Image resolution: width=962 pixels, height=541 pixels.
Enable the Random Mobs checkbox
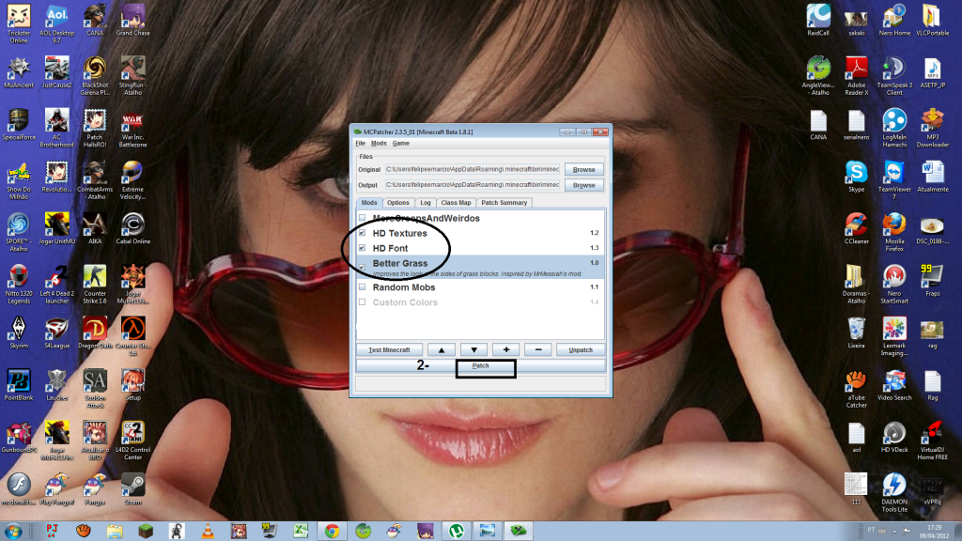363,287
